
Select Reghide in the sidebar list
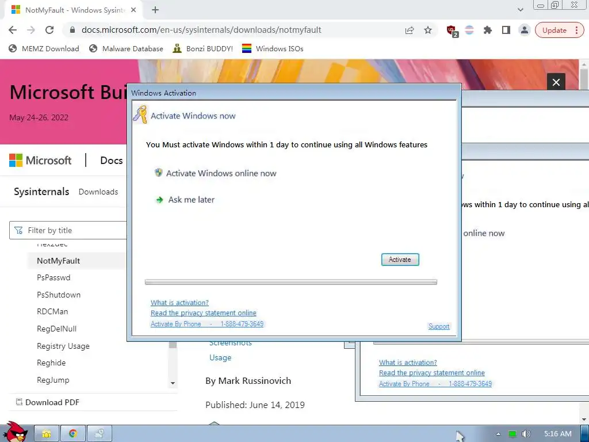(x=51, y=363)
